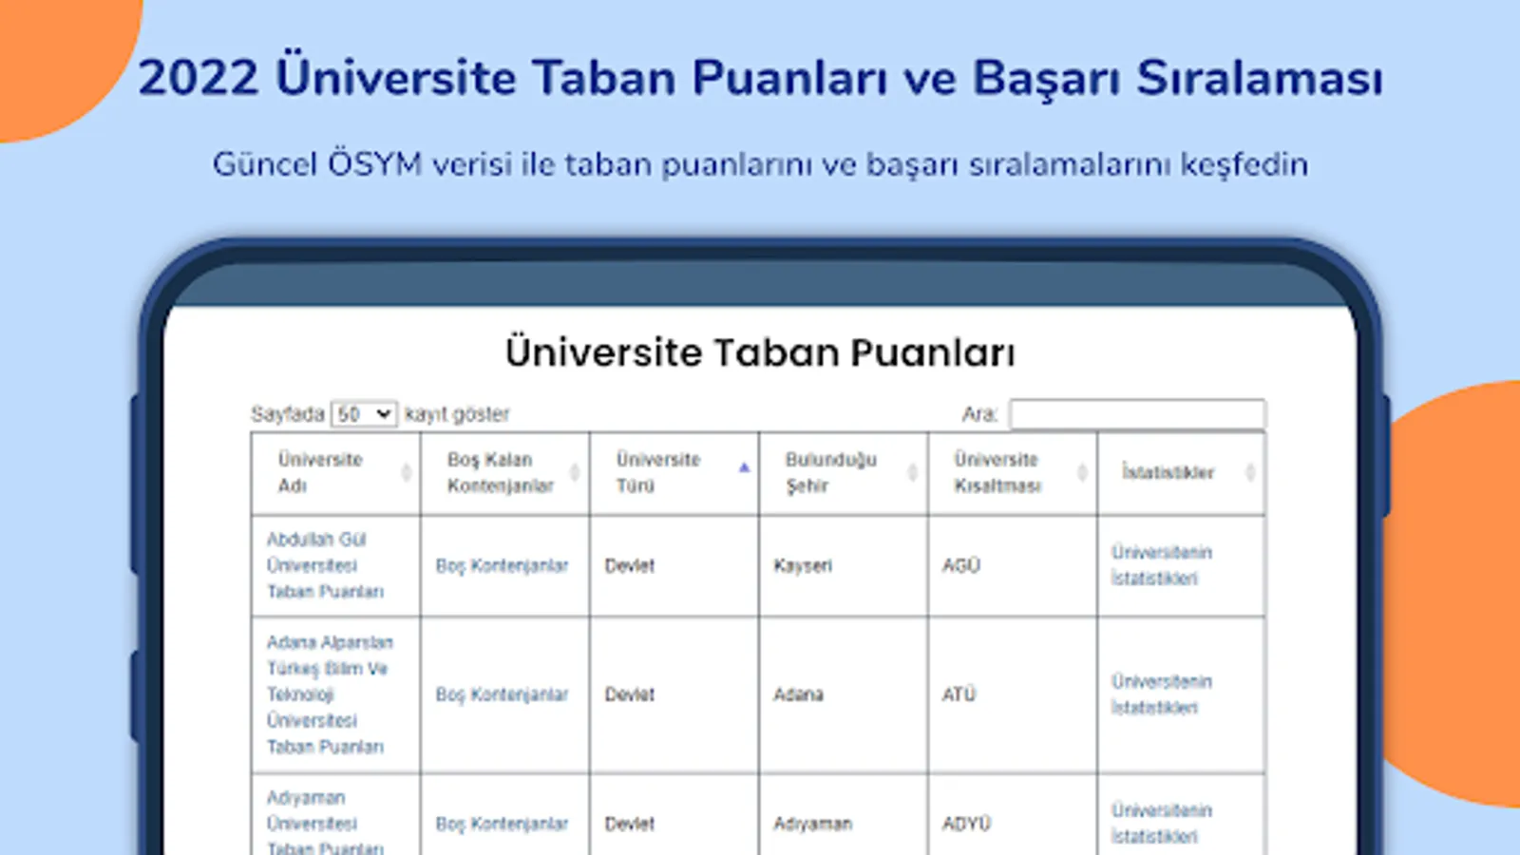Click the Üniversite Türü column header text
1520x855 pixels.
coord(657,472)
